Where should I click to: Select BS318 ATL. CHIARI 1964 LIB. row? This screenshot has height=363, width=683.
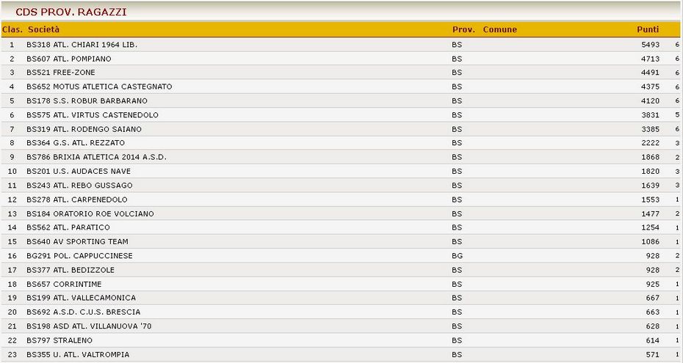(341, 44)
